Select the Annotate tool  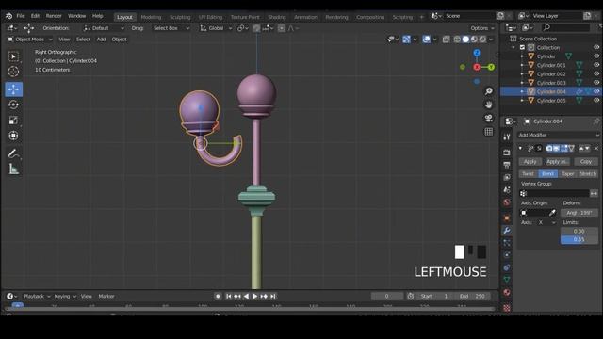13,153
